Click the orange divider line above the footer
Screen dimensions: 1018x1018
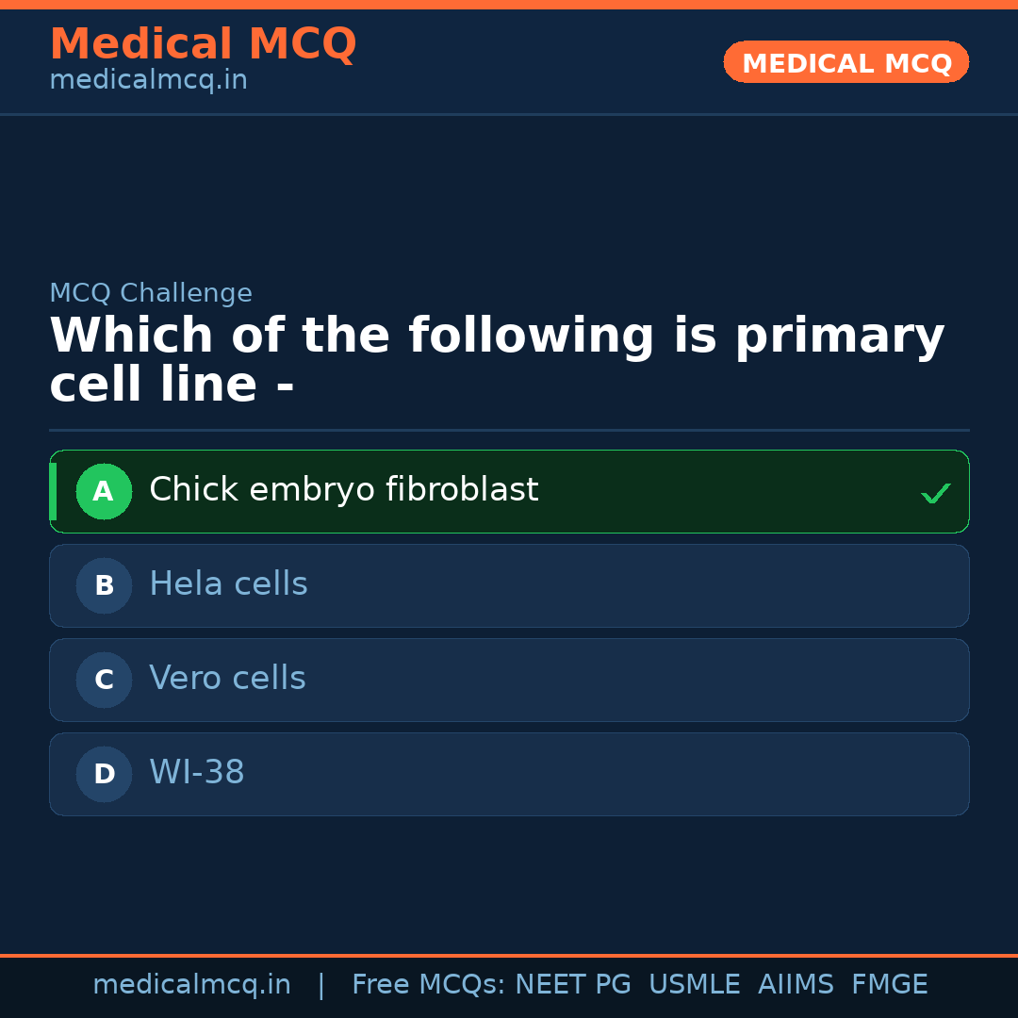(x=509, y=954)
